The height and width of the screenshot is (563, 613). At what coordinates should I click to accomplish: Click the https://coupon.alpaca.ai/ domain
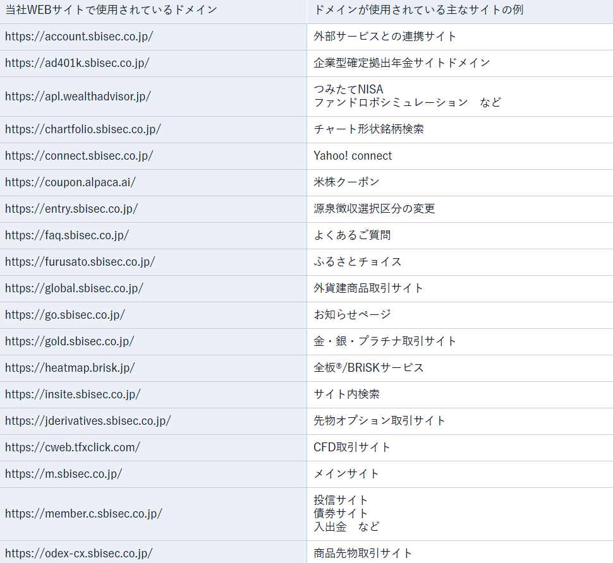(x=70, y=182)
